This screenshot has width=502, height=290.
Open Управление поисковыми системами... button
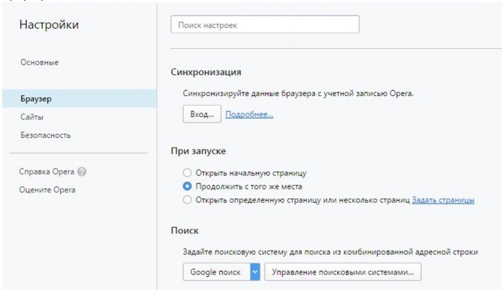(x=343, y=272)
